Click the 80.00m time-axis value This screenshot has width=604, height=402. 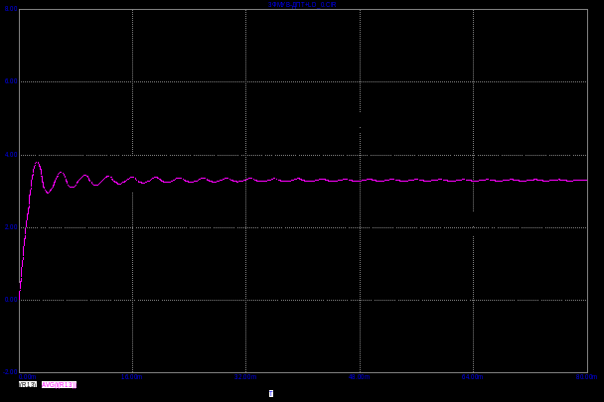point(586,377)
